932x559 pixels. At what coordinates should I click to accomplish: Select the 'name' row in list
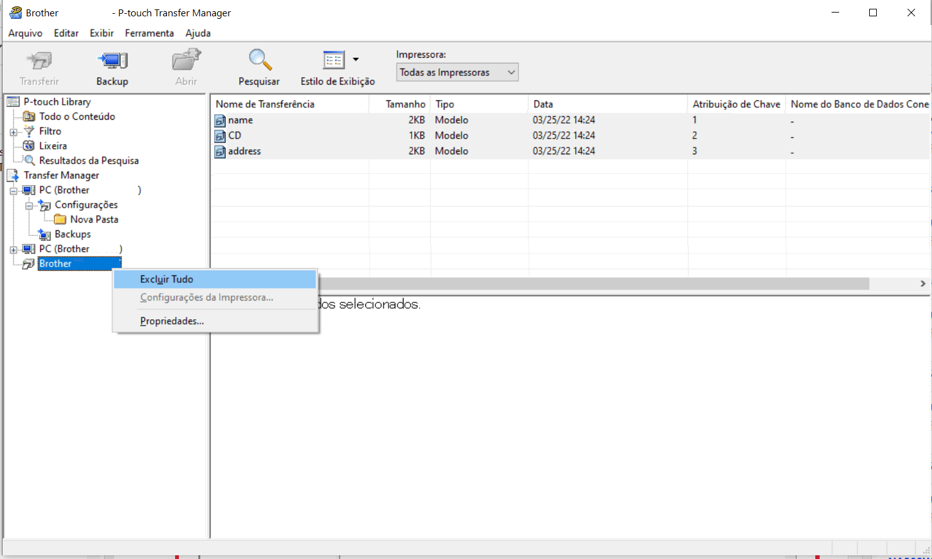(x=570, y=120)
